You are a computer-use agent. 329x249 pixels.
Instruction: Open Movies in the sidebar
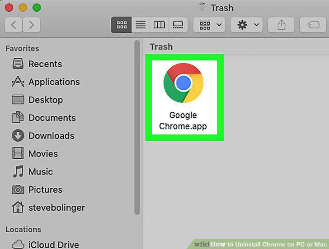coord(35,154)
